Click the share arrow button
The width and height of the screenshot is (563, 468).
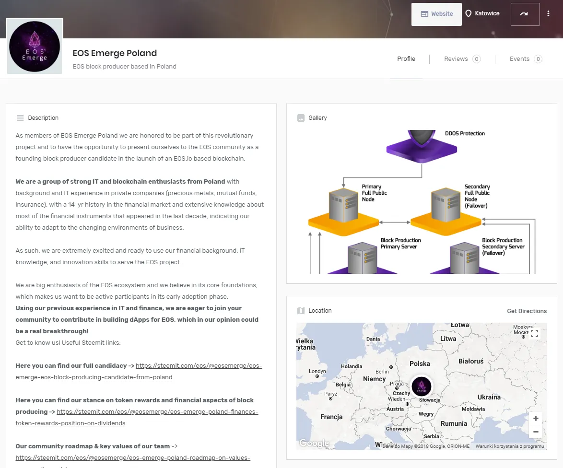525,14
